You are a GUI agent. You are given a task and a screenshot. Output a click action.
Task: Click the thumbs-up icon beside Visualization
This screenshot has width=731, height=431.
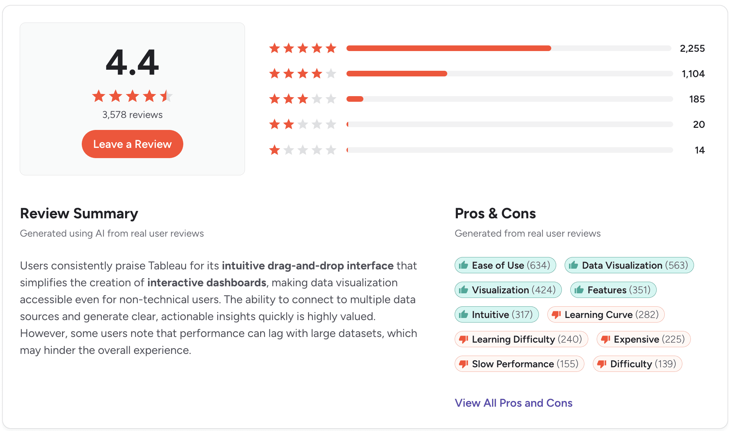coord(464,290)
